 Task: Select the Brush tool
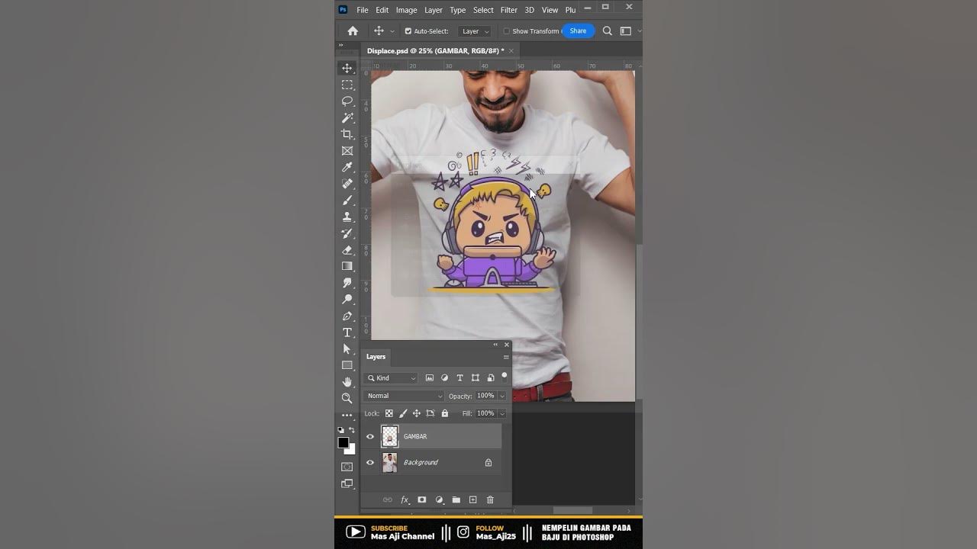pos(347,201)
